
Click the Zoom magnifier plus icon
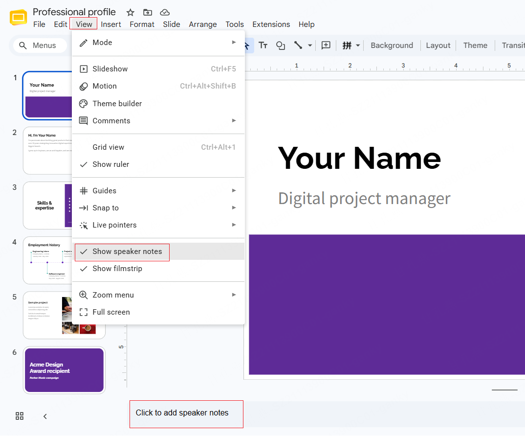tap(84, 295)
